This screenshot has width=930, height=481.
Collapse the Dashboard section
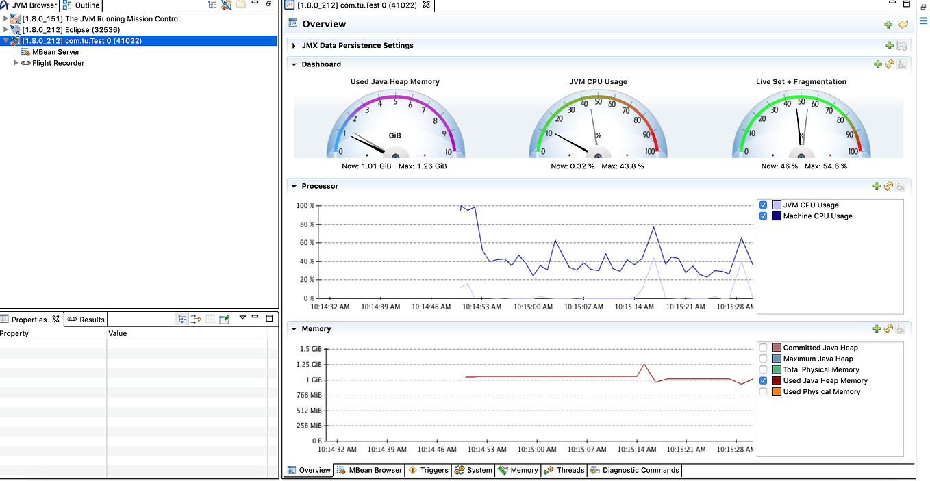point(294,64)
